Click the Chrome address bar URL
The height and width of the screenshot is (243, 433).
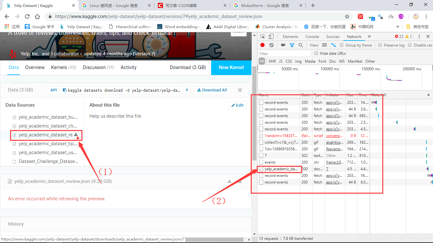click(x=158, y=16)
